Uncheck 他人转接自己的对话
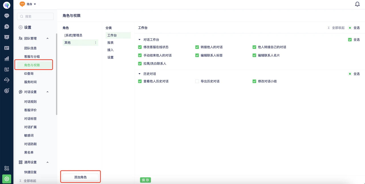 pyautogui.click(x=254, y=47)
